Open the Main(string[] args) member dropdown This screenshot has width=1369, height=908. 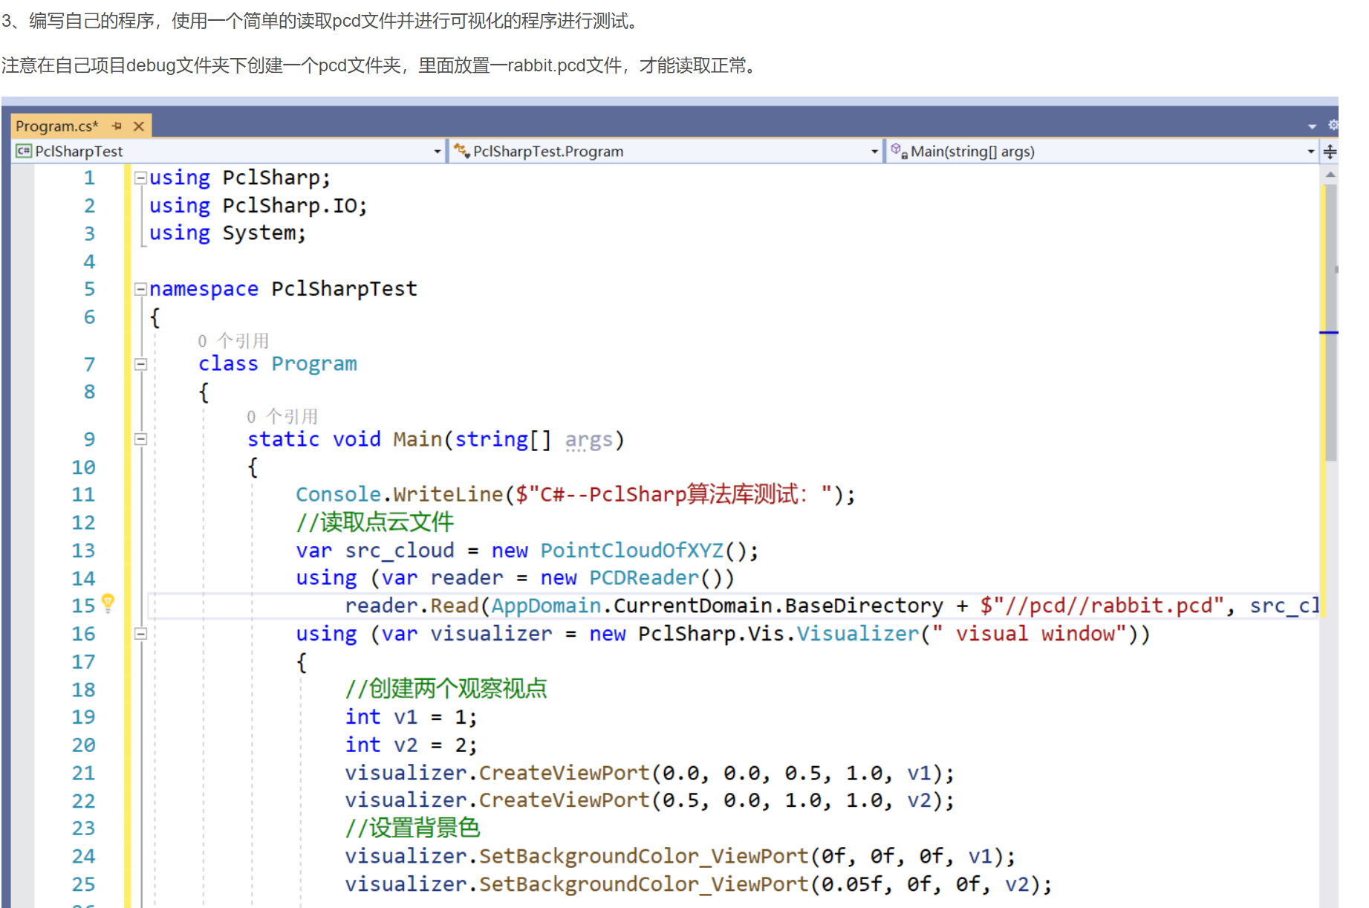pyautogui.click(x=1311, y=152)
